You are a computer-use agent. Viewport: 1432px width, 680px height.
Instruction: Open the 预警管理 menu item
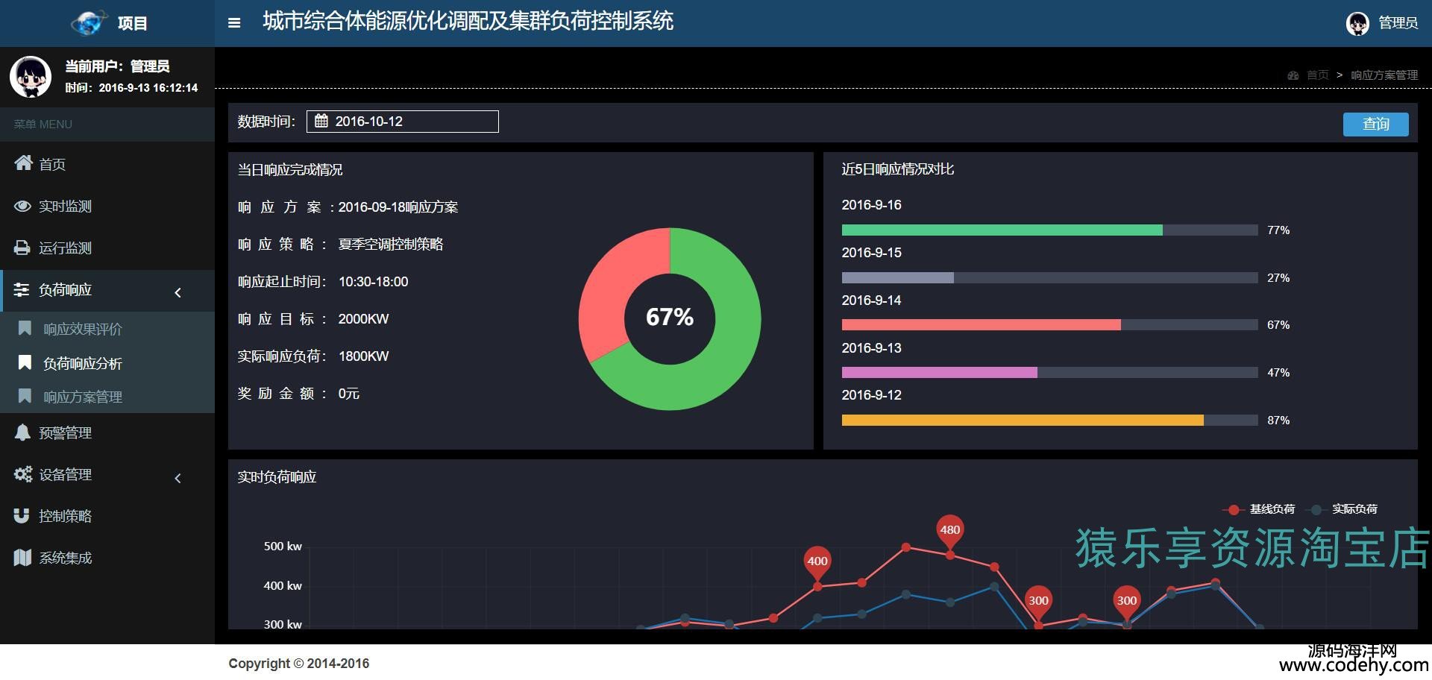click(x=107, y=432)
